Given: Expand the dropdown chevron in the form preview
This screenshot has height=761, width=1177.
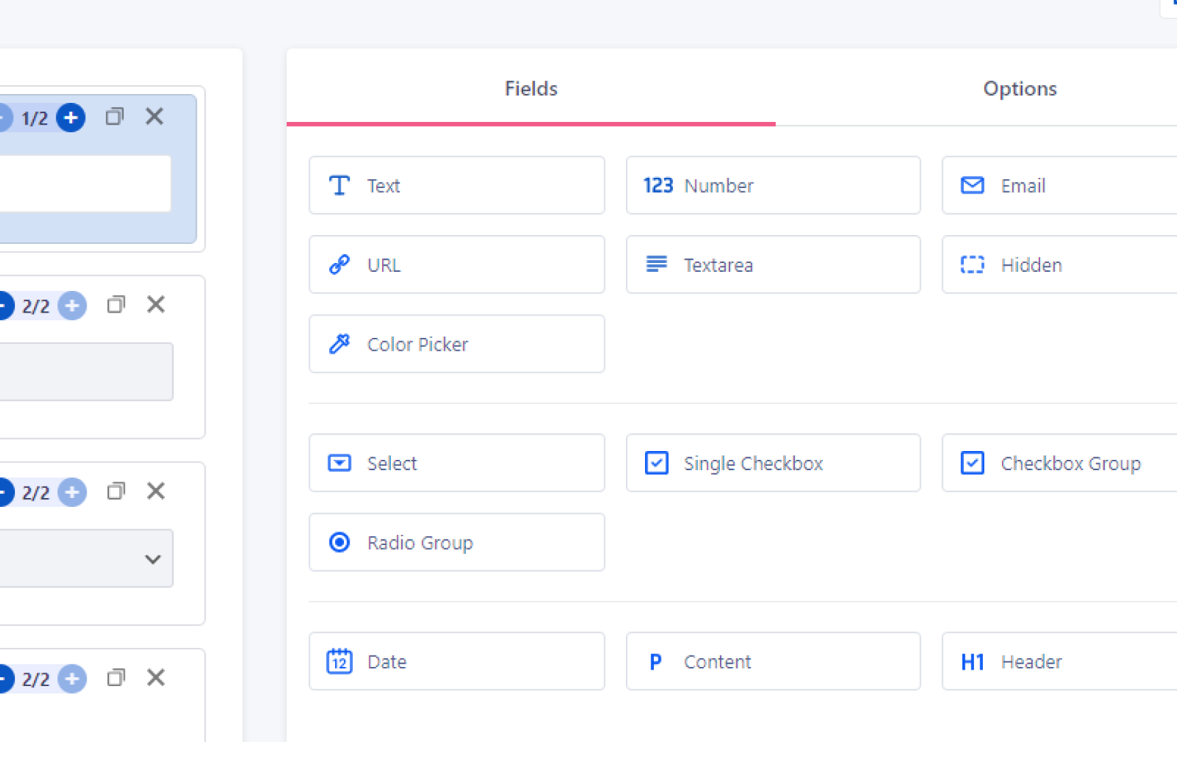Looking at the screenshot, I should pyautogui.click(x=153, y=559).
